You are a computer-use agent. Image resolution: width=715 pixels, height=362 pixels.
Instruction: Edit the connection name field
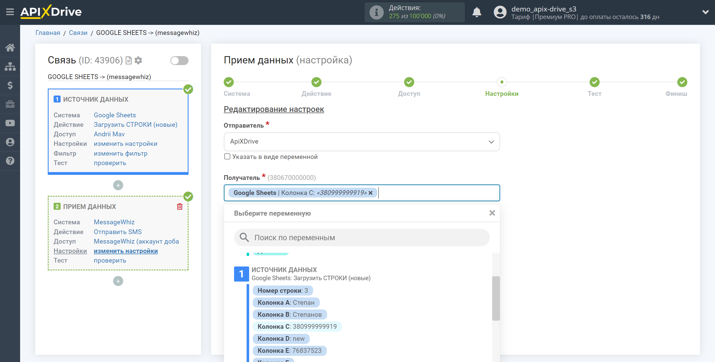click(118, 77)
